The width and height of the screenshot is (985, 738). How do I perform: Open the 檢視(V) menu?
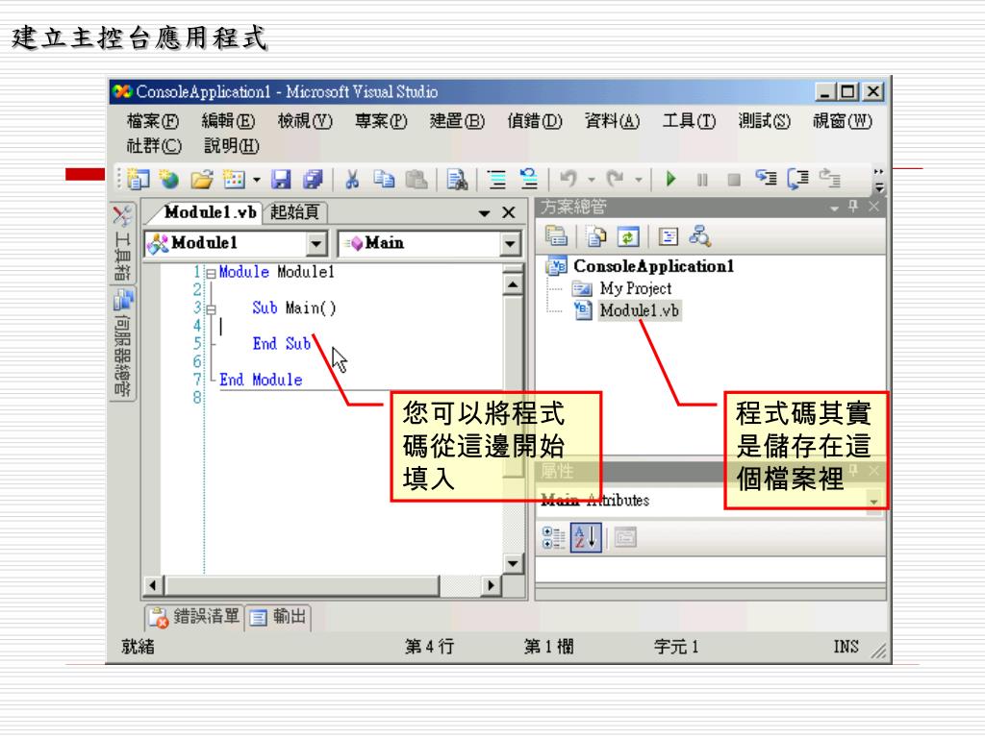tap(305, 120)
